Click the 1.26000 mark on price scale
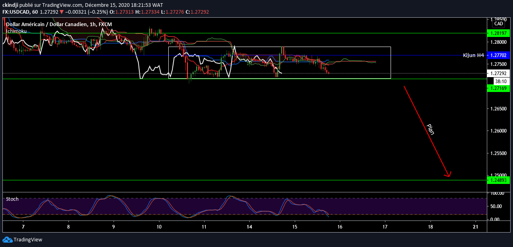The image size is (513, 247). point(499,131)
